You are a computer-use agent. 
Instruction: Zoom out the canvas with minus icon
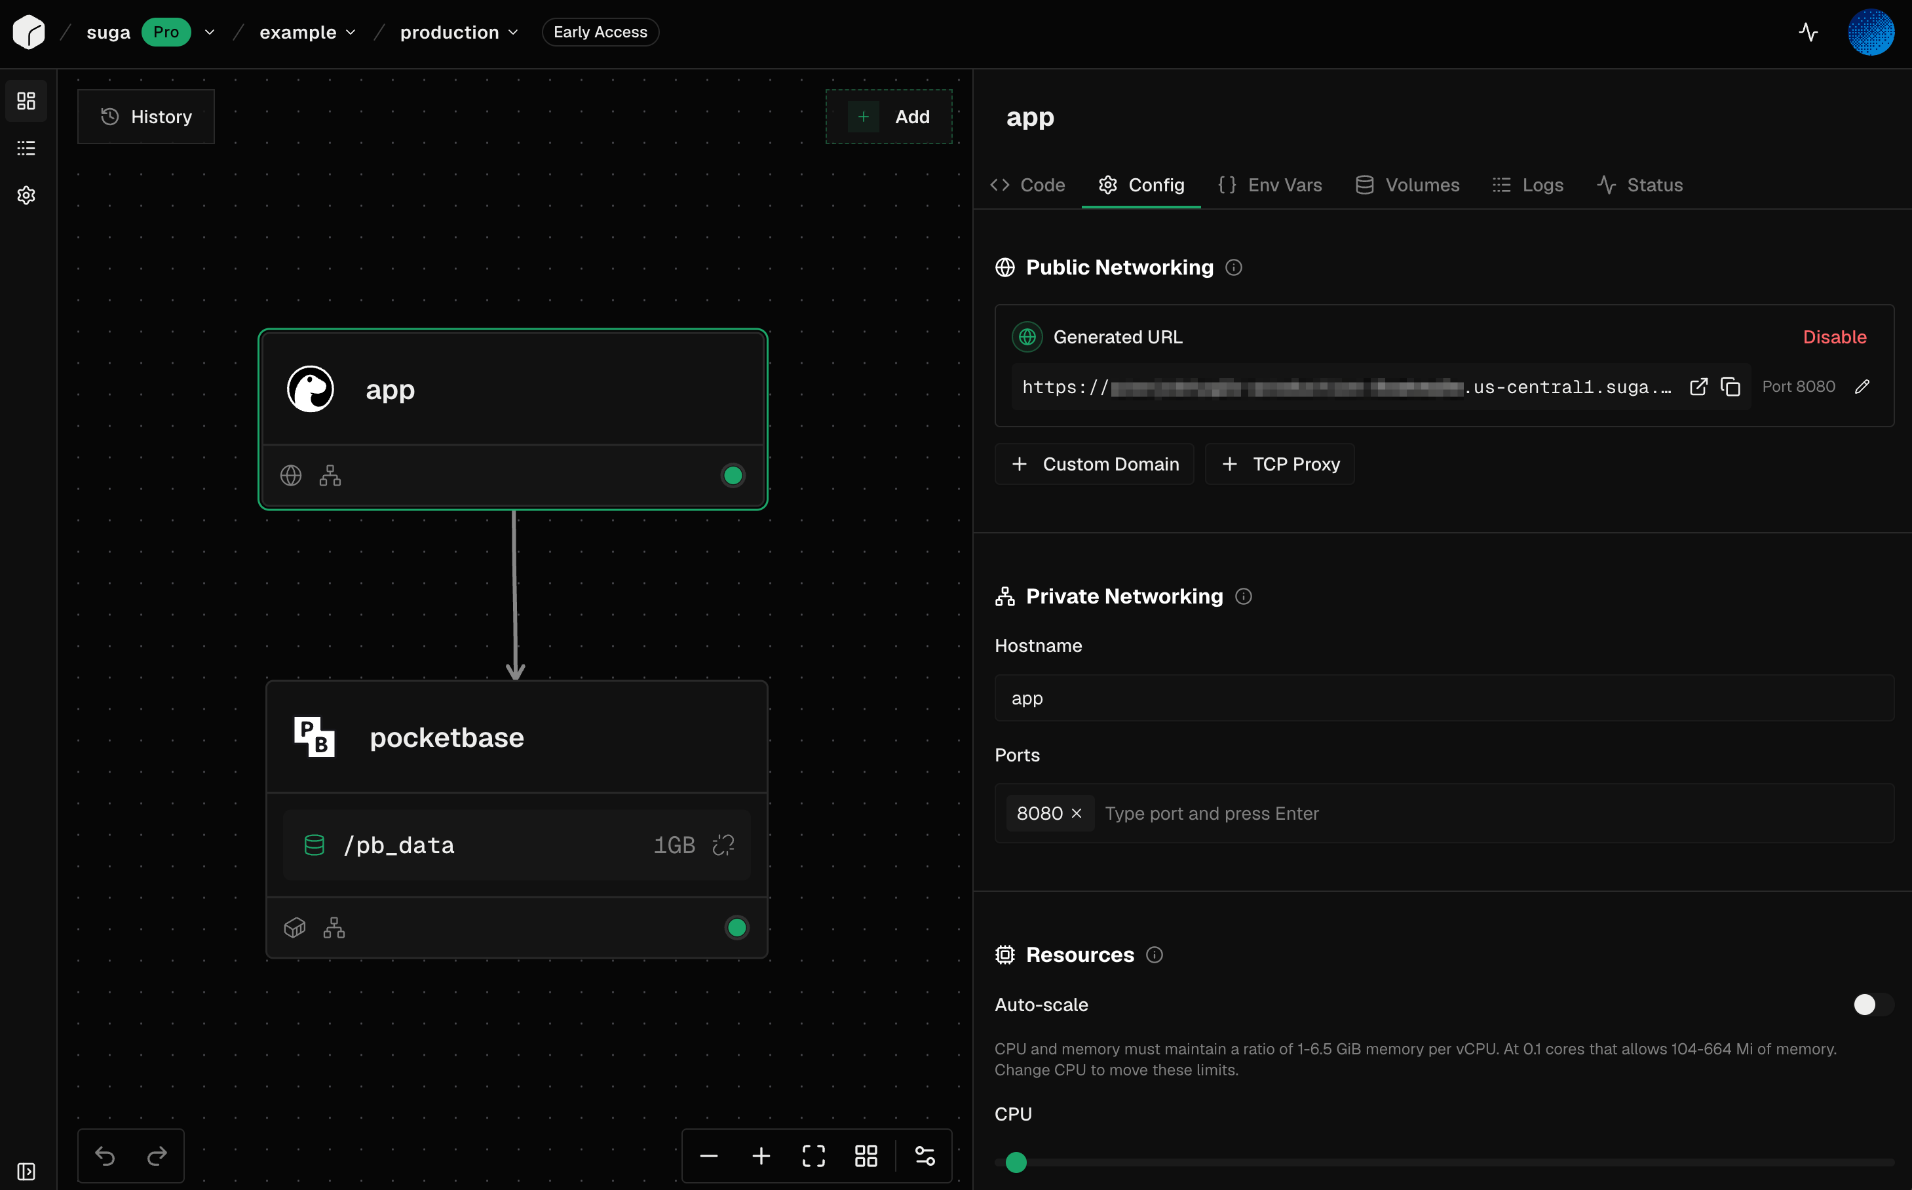pos(709,1155)
